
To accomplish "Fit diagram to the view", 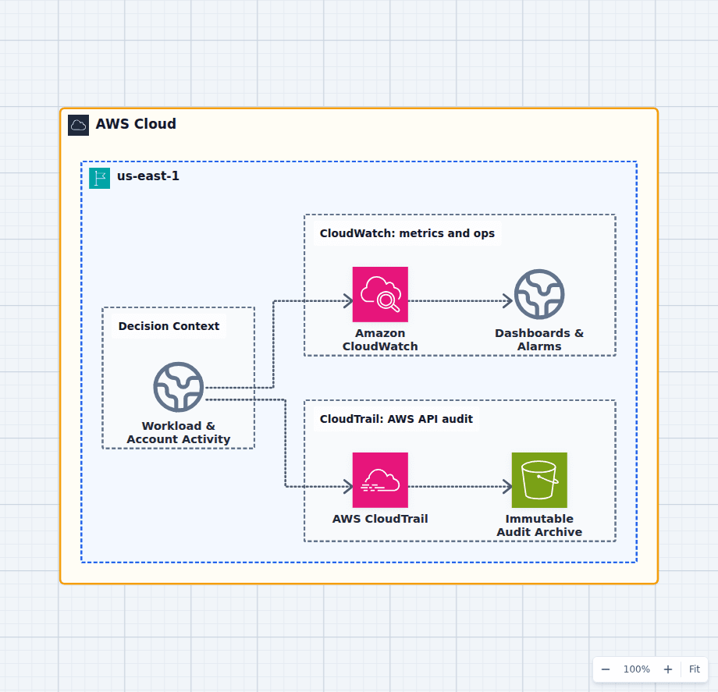I will point(694,669).
